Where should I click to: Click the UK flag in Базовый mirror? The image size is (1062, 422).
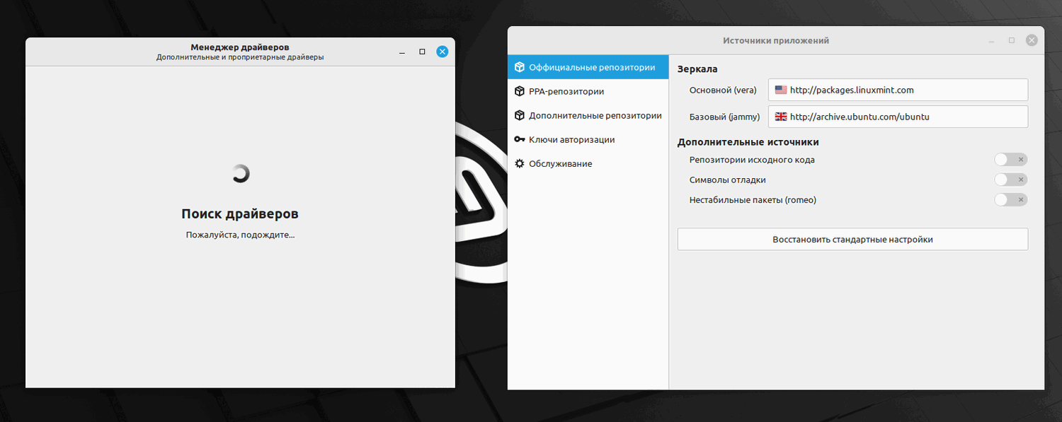[781, 117]
